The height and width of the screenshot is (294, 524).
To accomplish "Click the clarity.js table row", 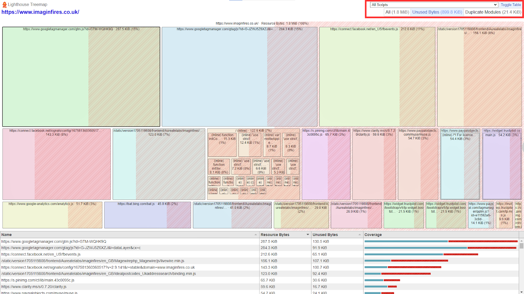I will [259, 286].
